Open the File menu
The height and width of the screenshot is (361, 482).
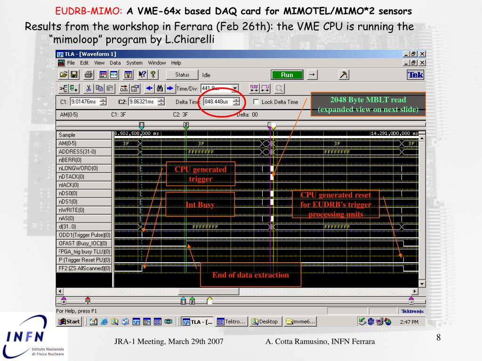pyautogui.click(x=71, y=63)
